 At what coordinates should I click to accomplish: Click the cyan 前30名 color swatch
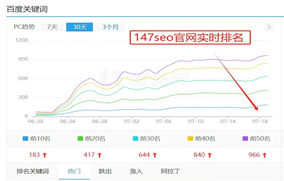(x=135, y=138)
